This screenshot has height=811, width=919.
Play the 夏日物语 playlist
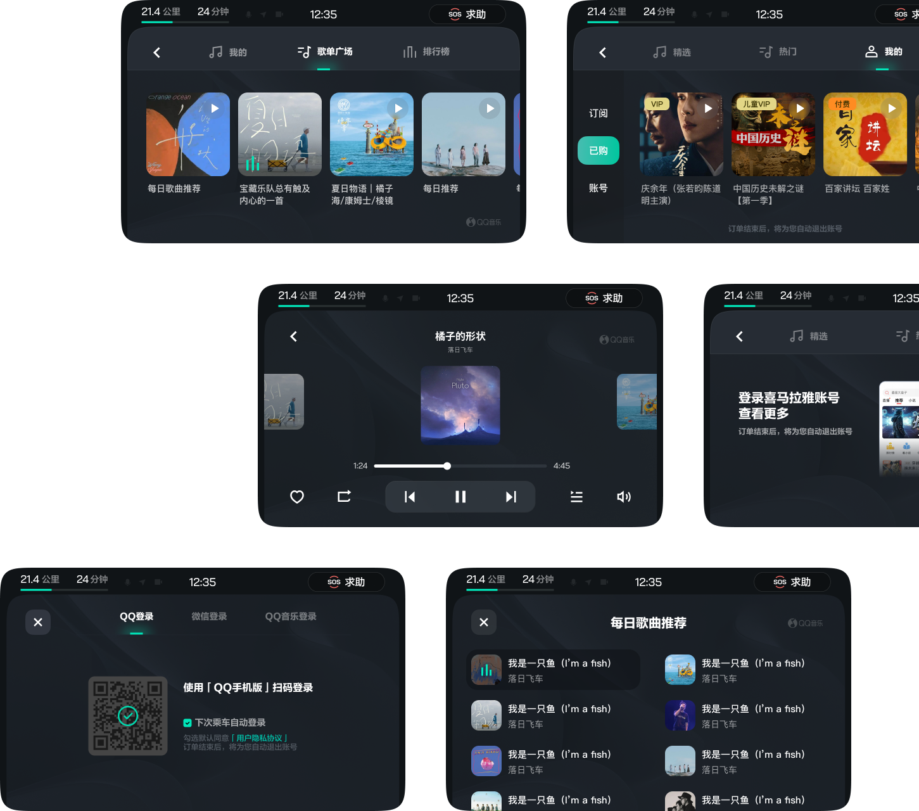point(372,134)
